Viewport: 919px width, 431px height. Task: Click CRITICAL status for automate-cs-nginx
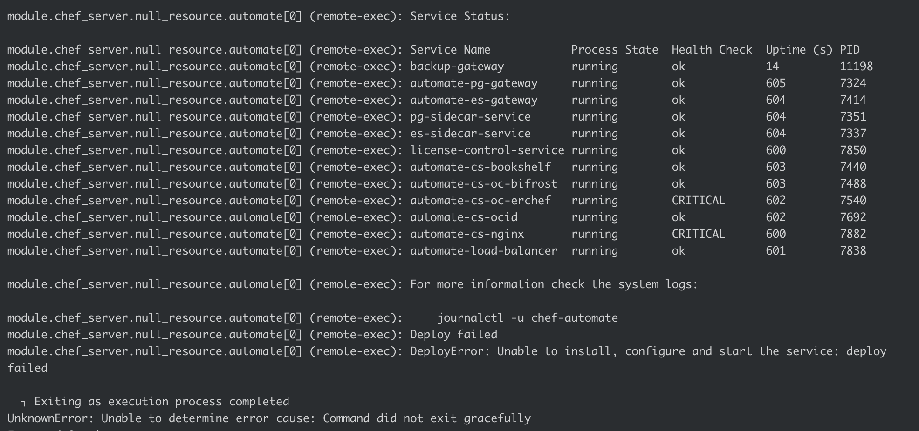click(x=698, y=234)
